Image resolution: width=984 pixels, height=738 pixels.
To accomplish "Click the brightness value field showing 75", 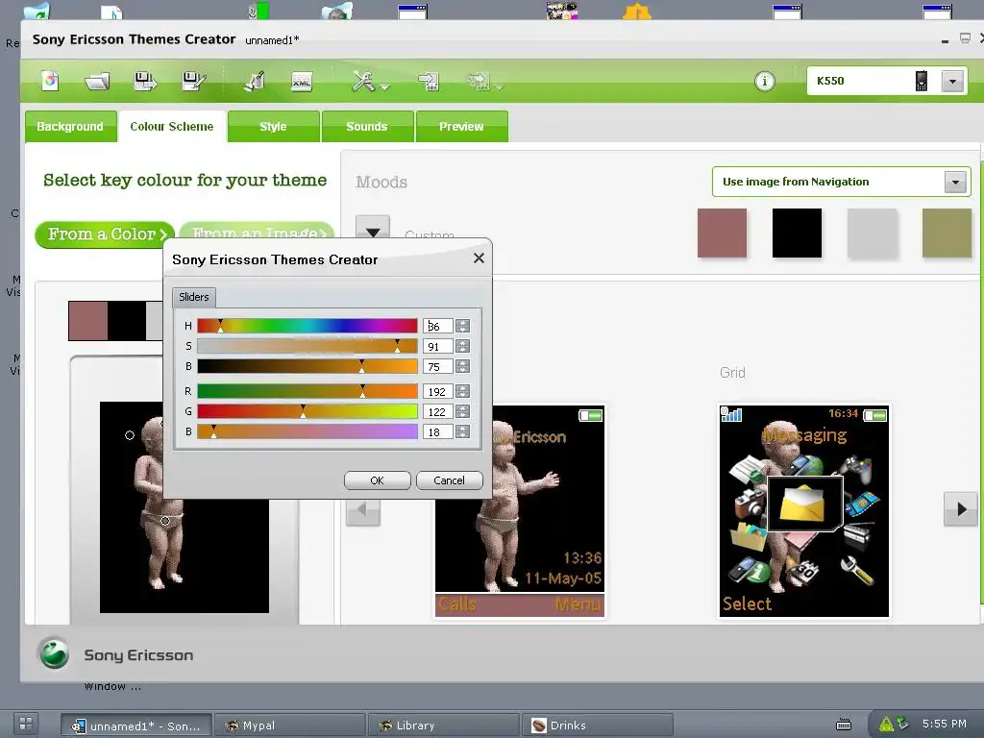I will 437,366.
